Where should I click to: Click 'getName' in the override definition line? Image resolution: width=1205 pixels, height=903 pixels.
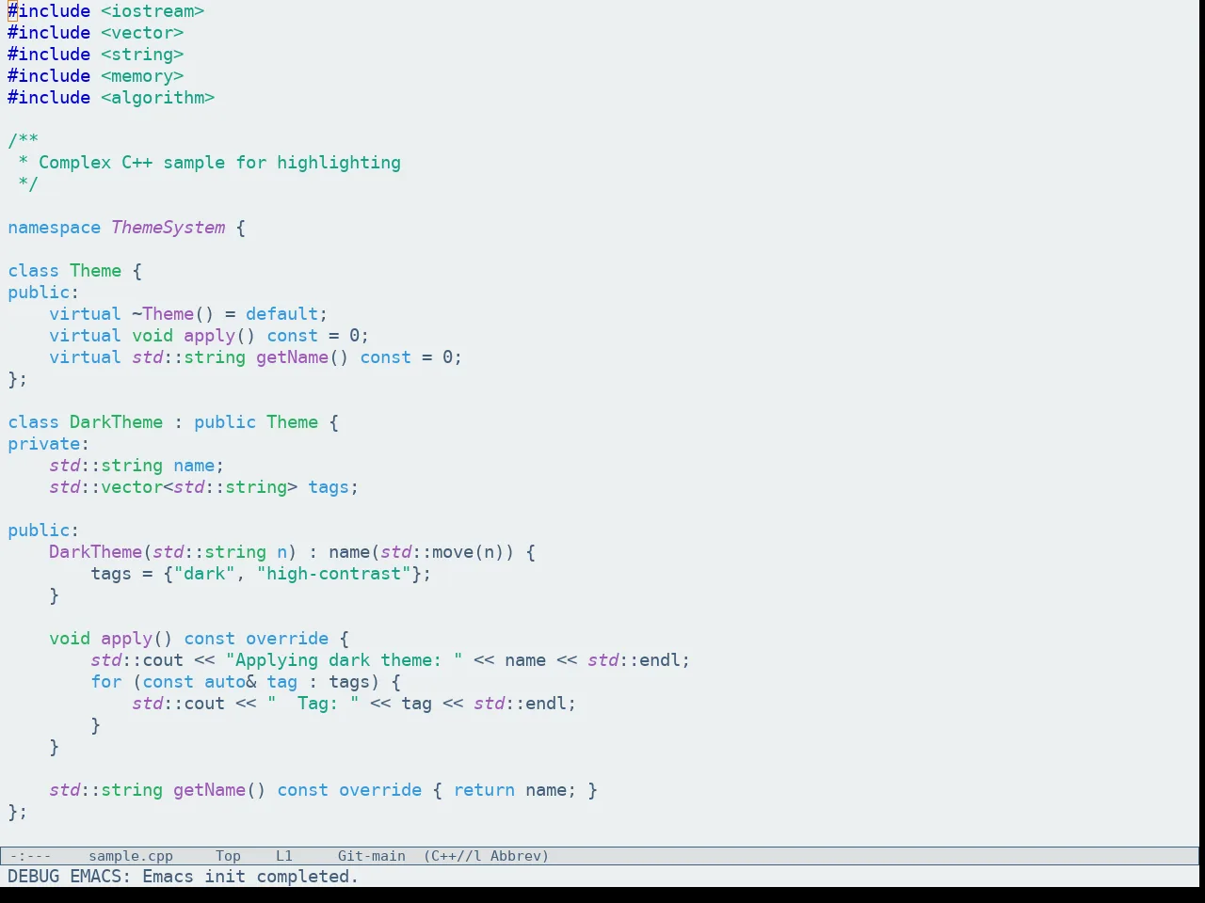[x=210, y=790]
